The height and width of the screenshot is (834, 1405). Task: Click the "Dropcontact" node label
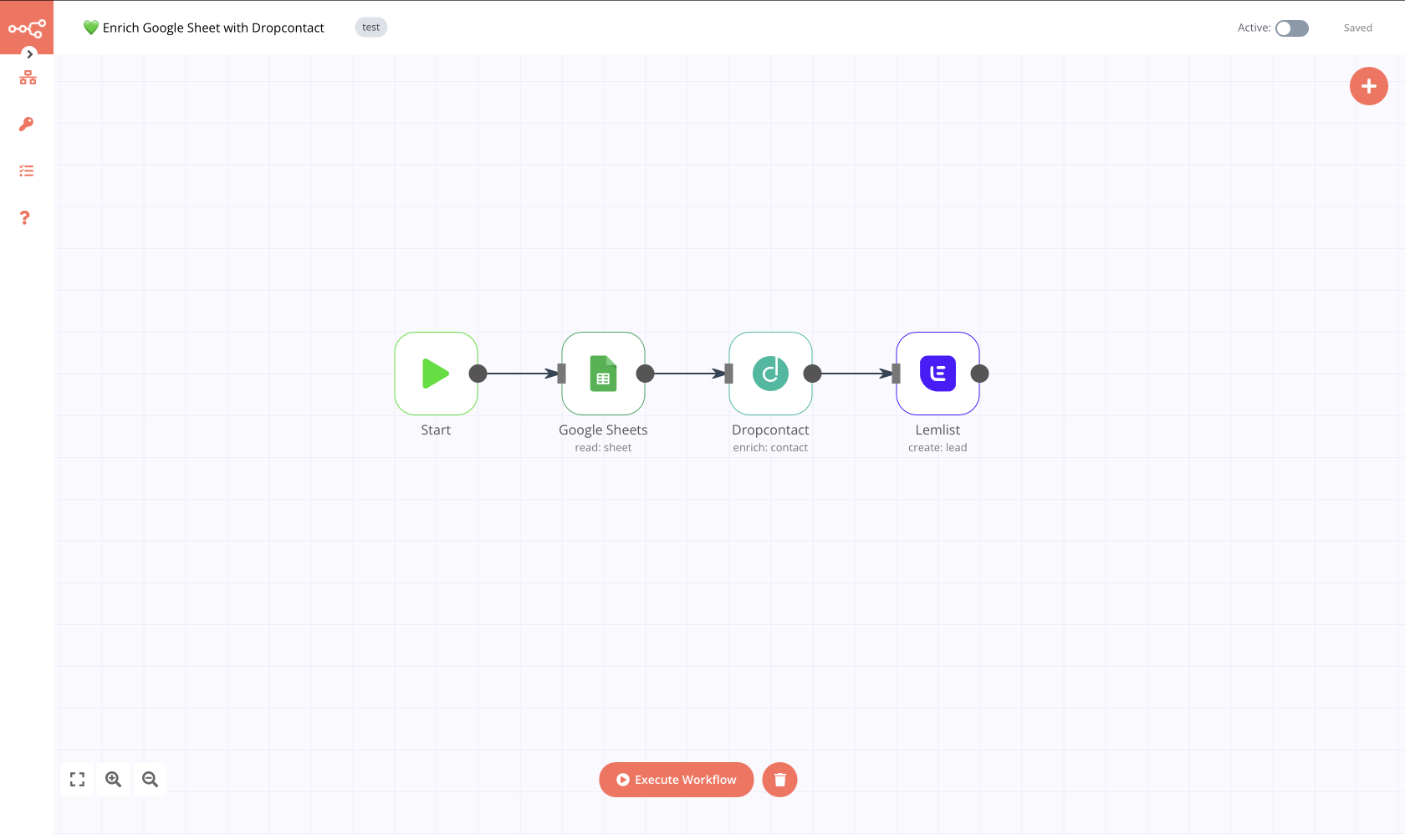pyautogui.click(x=770, y=430)
